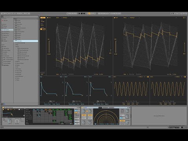Toggle Oscillator 2 on/off in Wavetable
188x141 pixels.
114,18
